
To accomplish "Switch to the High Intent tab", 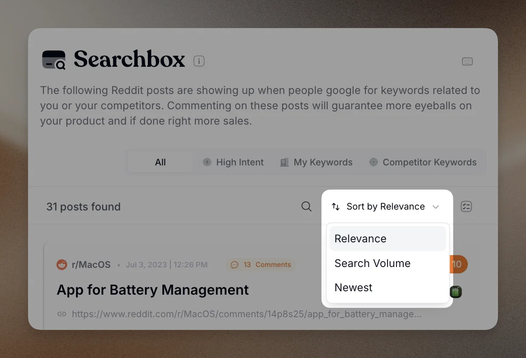I will (233, 162).
